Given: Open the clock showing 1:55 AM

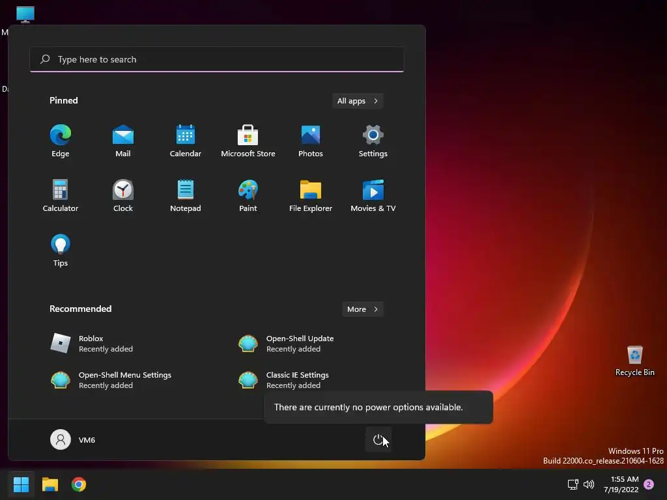Looking at the screenshot, I should [x=621, y=484].
